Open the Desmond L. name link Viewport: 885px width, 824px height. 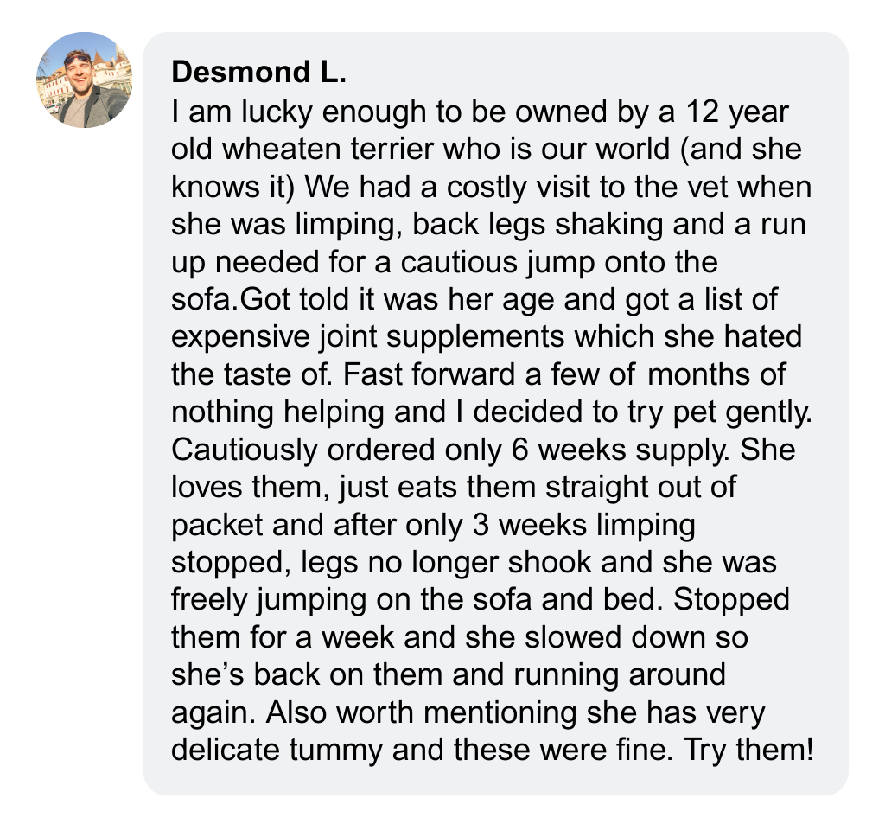coord(259,73)
